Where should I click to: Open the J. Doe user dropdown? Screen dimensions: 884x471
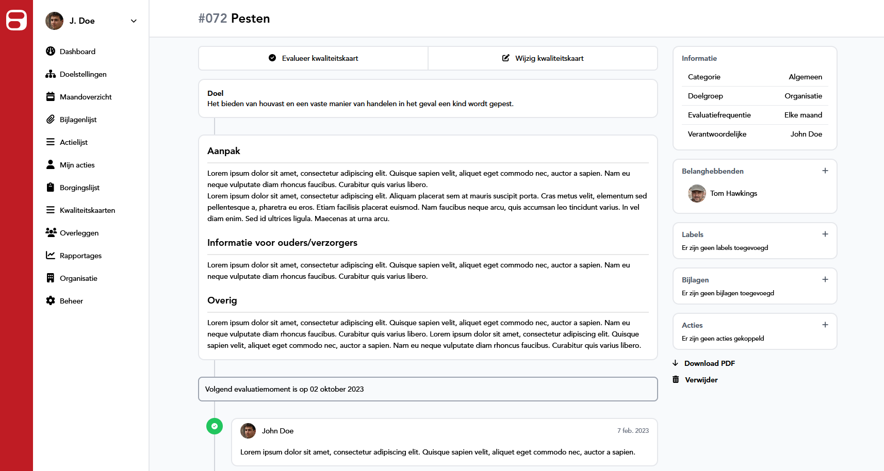tap(133, 21)
